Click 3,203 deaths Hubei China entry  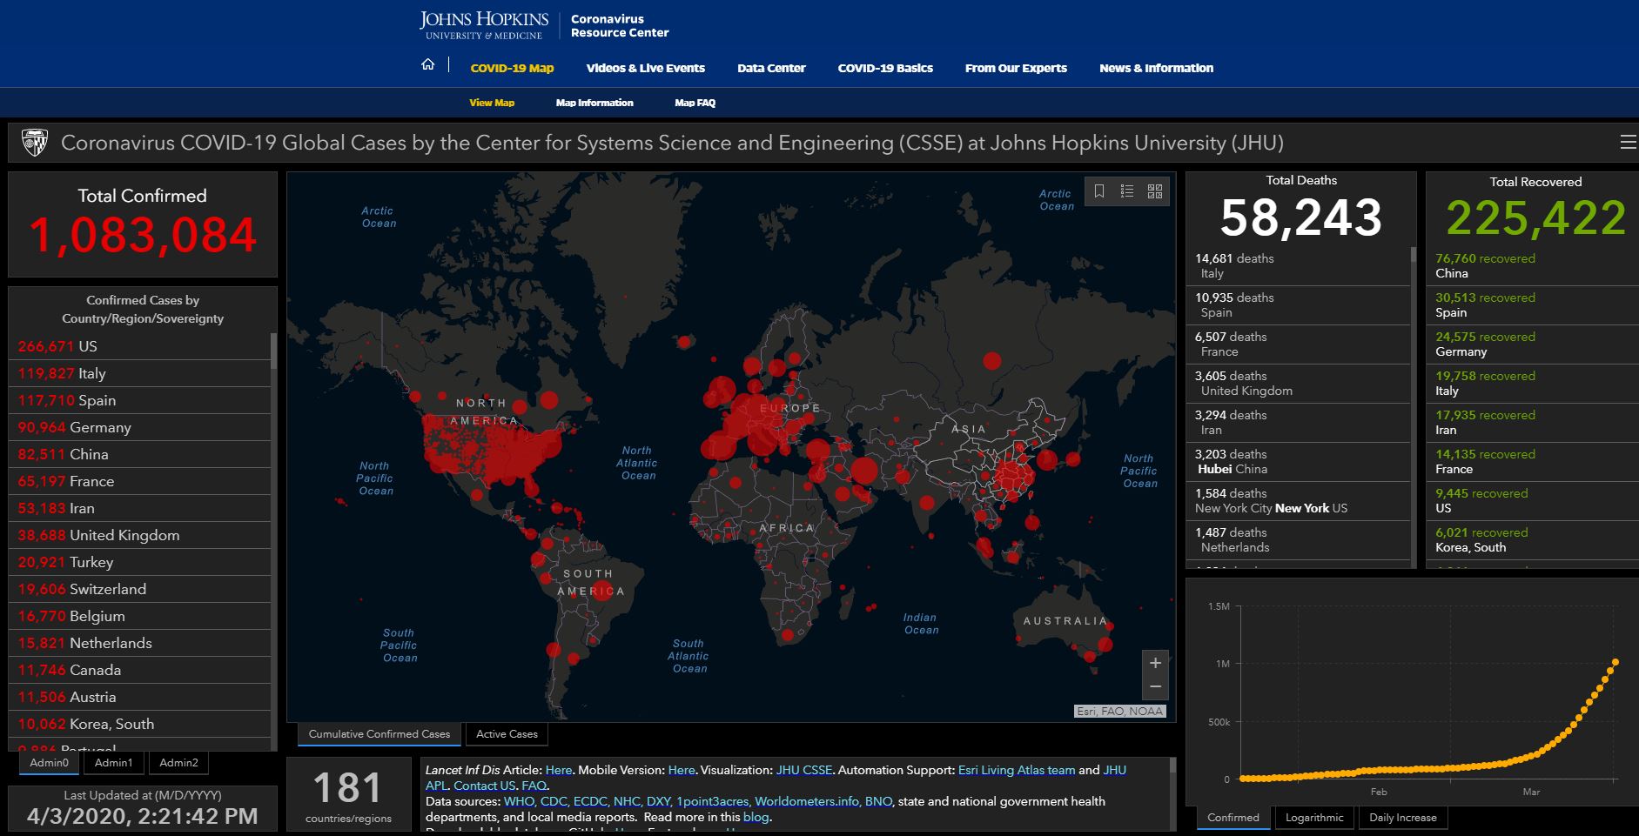pos(1298,461)
